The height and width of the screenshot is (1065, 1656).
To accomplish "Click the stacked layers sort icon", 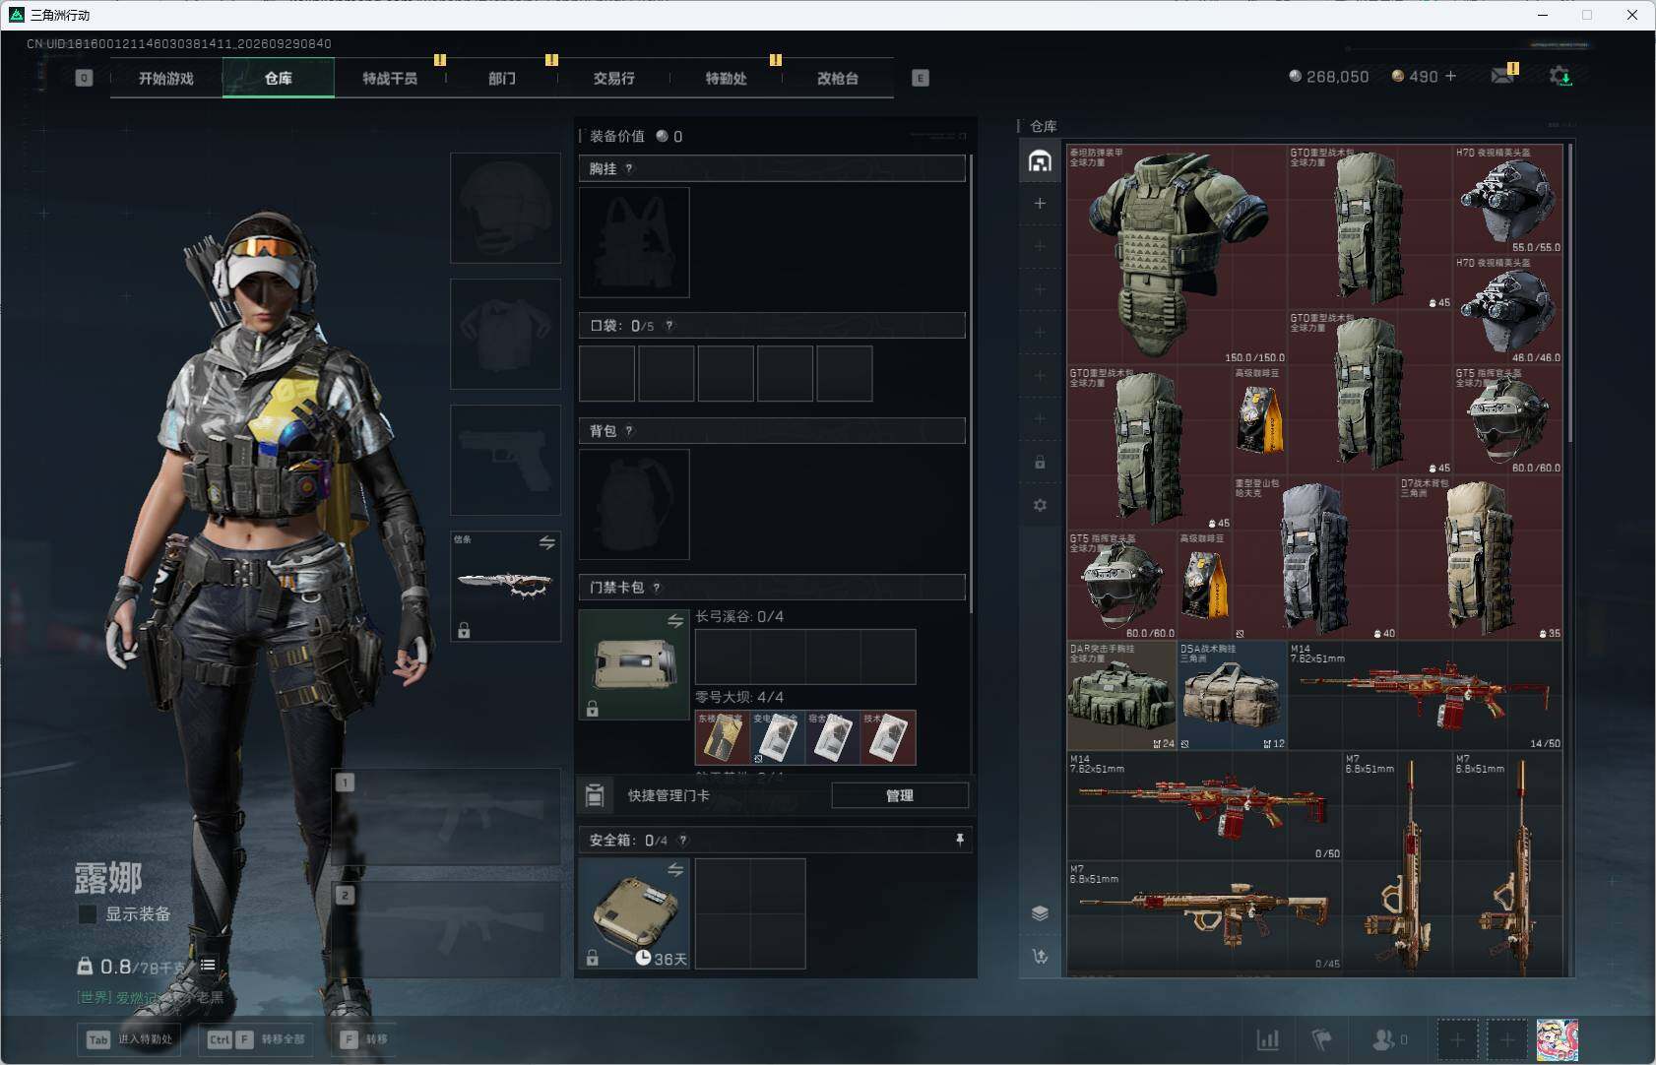I will pos(1040,912).
